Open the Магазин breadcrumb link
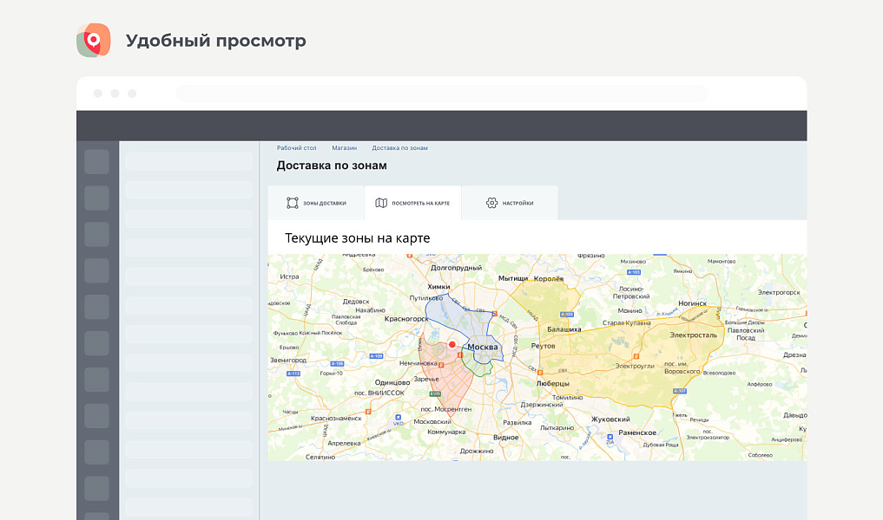Screen dimensions: 883x520 click(344, 148)
